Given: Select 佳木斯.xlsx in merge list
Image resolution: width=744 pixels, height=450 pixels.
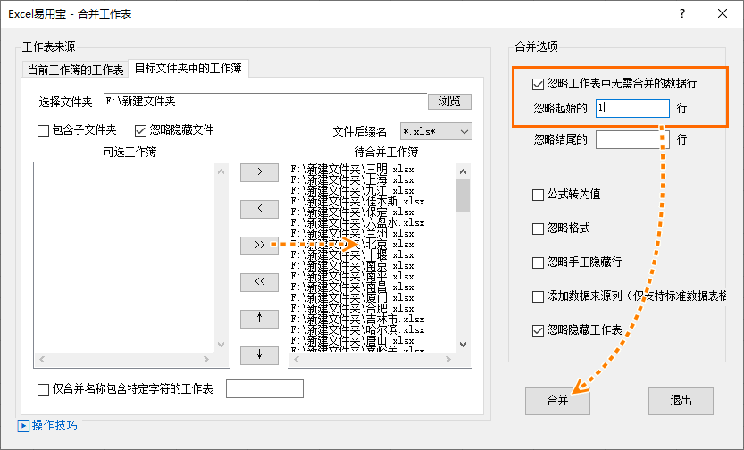Looking at the screenshot, I should coord(357,201).
